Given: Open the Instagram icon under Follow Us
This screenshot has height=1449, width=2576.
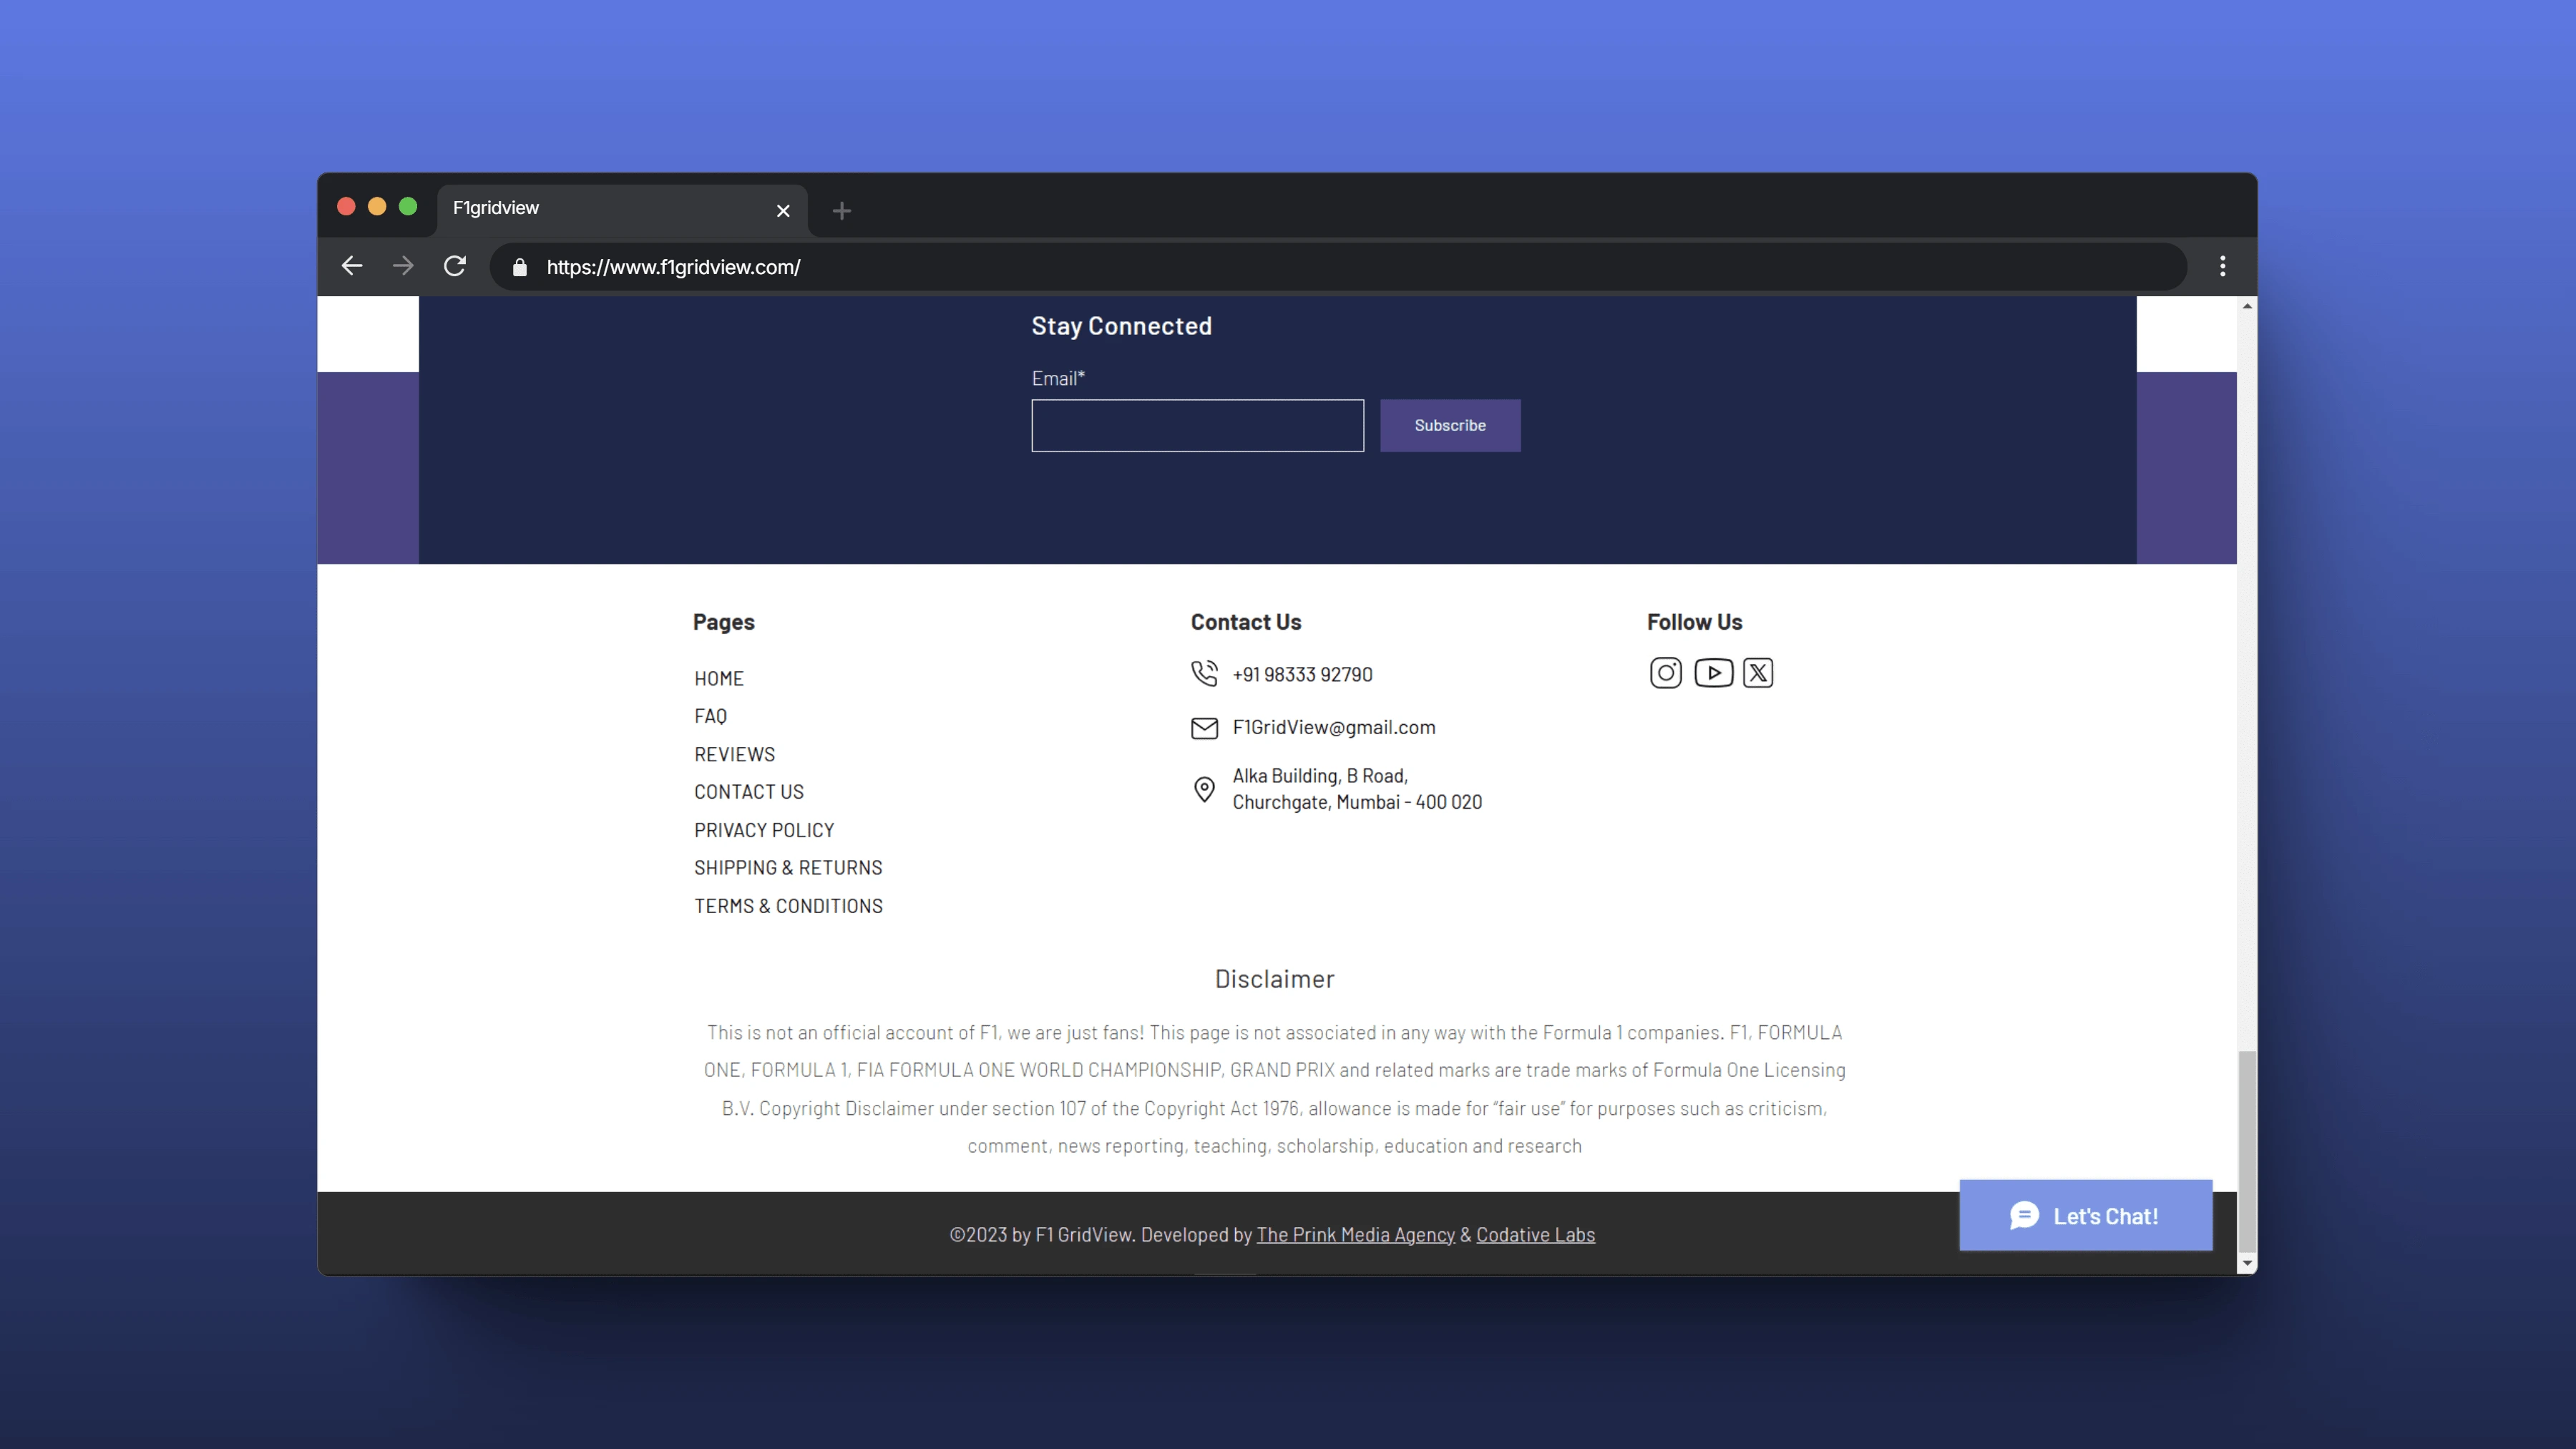Looking at the screenshot, I should tap(1665, 673).
